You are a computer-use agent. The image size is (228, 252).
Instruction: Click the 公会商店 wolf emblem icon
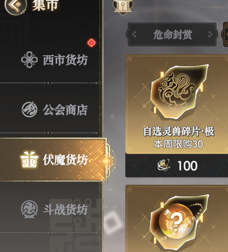(x=30, y=109)
